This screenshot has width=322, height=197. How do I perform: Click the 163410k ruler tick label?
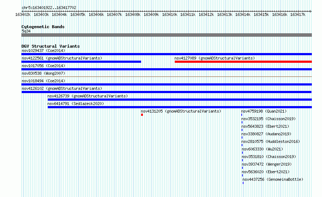(170, 14)
